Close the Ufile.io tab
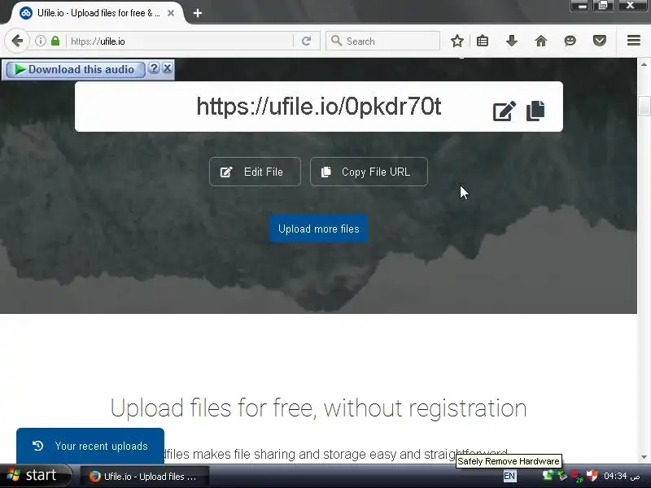Viewport: 651px width, 488px height. point(171,13)
